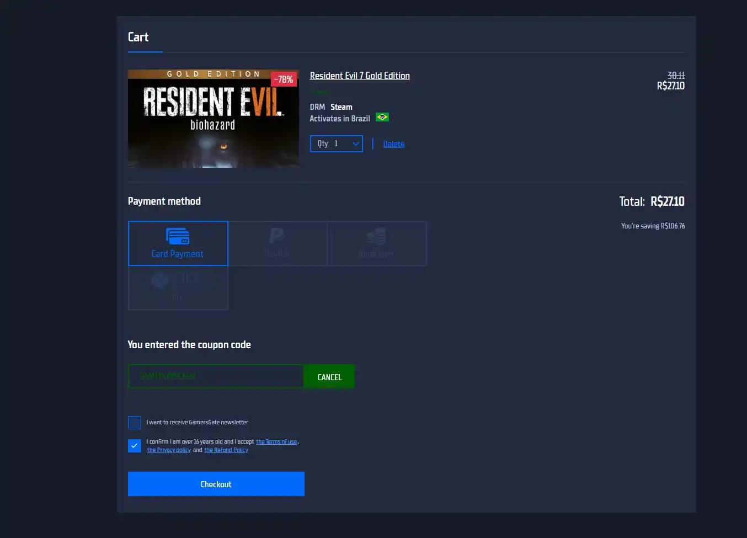Cancel the entered coupon code
Image resolution: width=747 pixels, height=538 pixels.
tap(329, 377)
